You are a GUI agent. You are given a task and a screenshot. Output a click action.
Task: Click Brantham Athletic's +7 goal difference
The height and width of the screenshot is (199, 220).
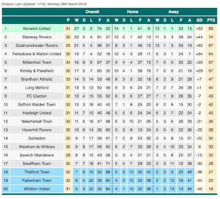(x=199, y=79)
